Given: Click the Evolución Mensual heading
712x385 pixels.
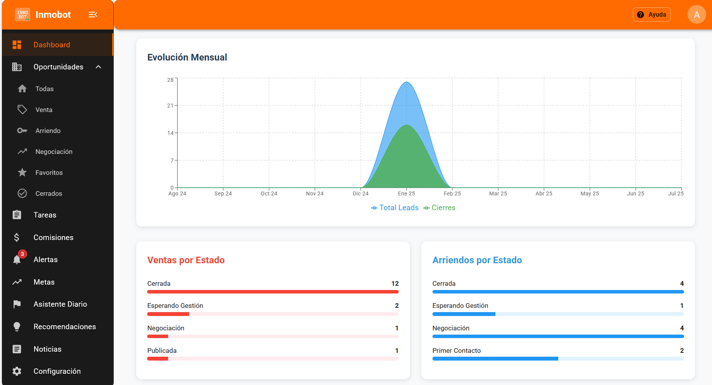Looking at the screenshot, I should 187,57.
